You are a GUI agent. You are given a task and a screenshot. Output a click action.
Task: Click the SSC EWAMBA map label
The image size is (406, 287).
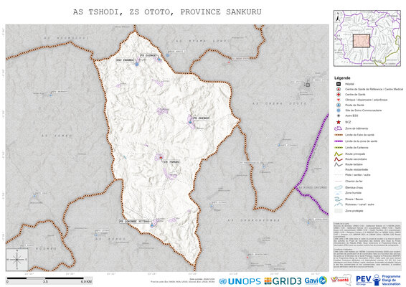[x=125, y=60]
